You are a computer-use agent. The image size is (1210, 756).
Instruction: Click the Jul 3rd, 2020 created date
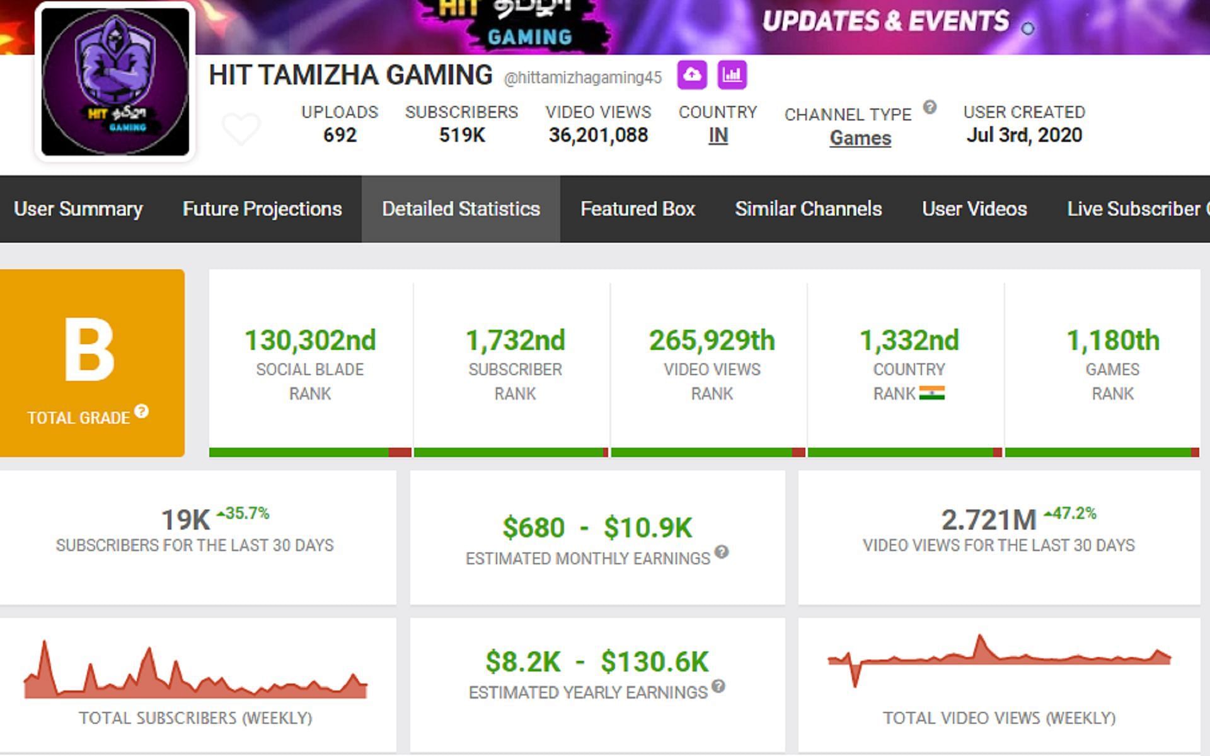(x=1024, y=135)
